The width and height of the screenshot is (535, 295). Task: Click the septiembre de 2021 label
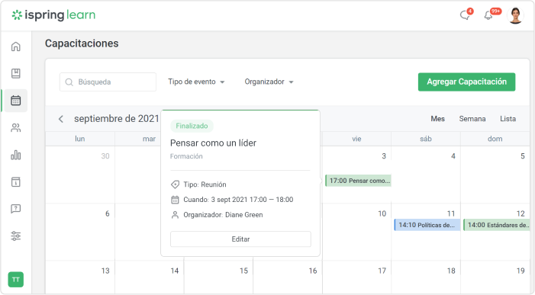tap(116, 119)
